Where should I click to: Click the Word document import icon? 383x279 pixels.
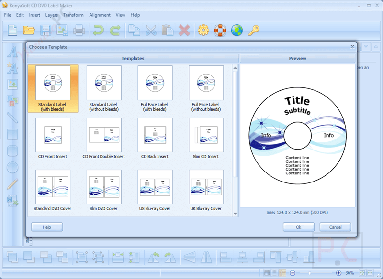(x=12, y=201)
